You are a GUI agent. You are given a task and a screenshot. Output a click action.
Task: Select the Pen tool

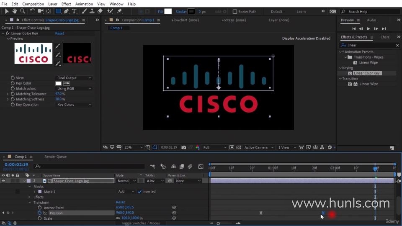pos(67,11)
